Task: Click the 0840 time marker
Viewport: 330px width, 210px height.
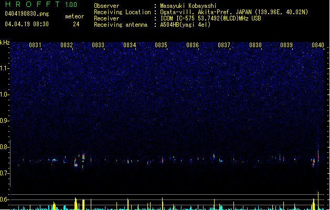Action: (x=318, y=45)
